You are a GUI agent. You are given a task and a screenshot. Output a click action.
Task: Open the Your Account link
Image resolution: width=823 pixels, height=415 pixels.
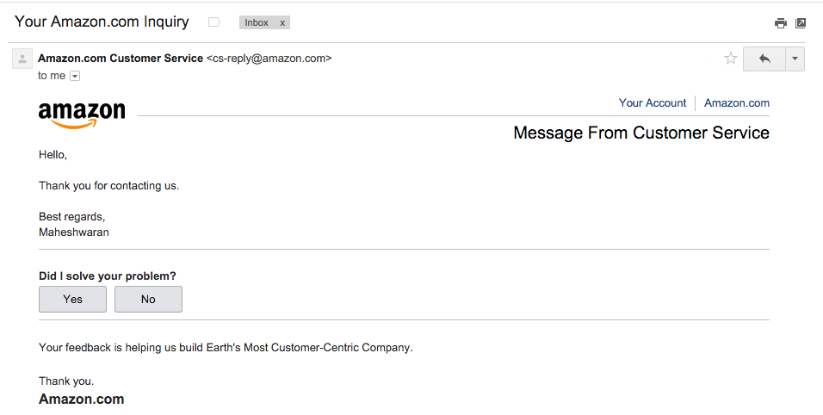point(653,103)
